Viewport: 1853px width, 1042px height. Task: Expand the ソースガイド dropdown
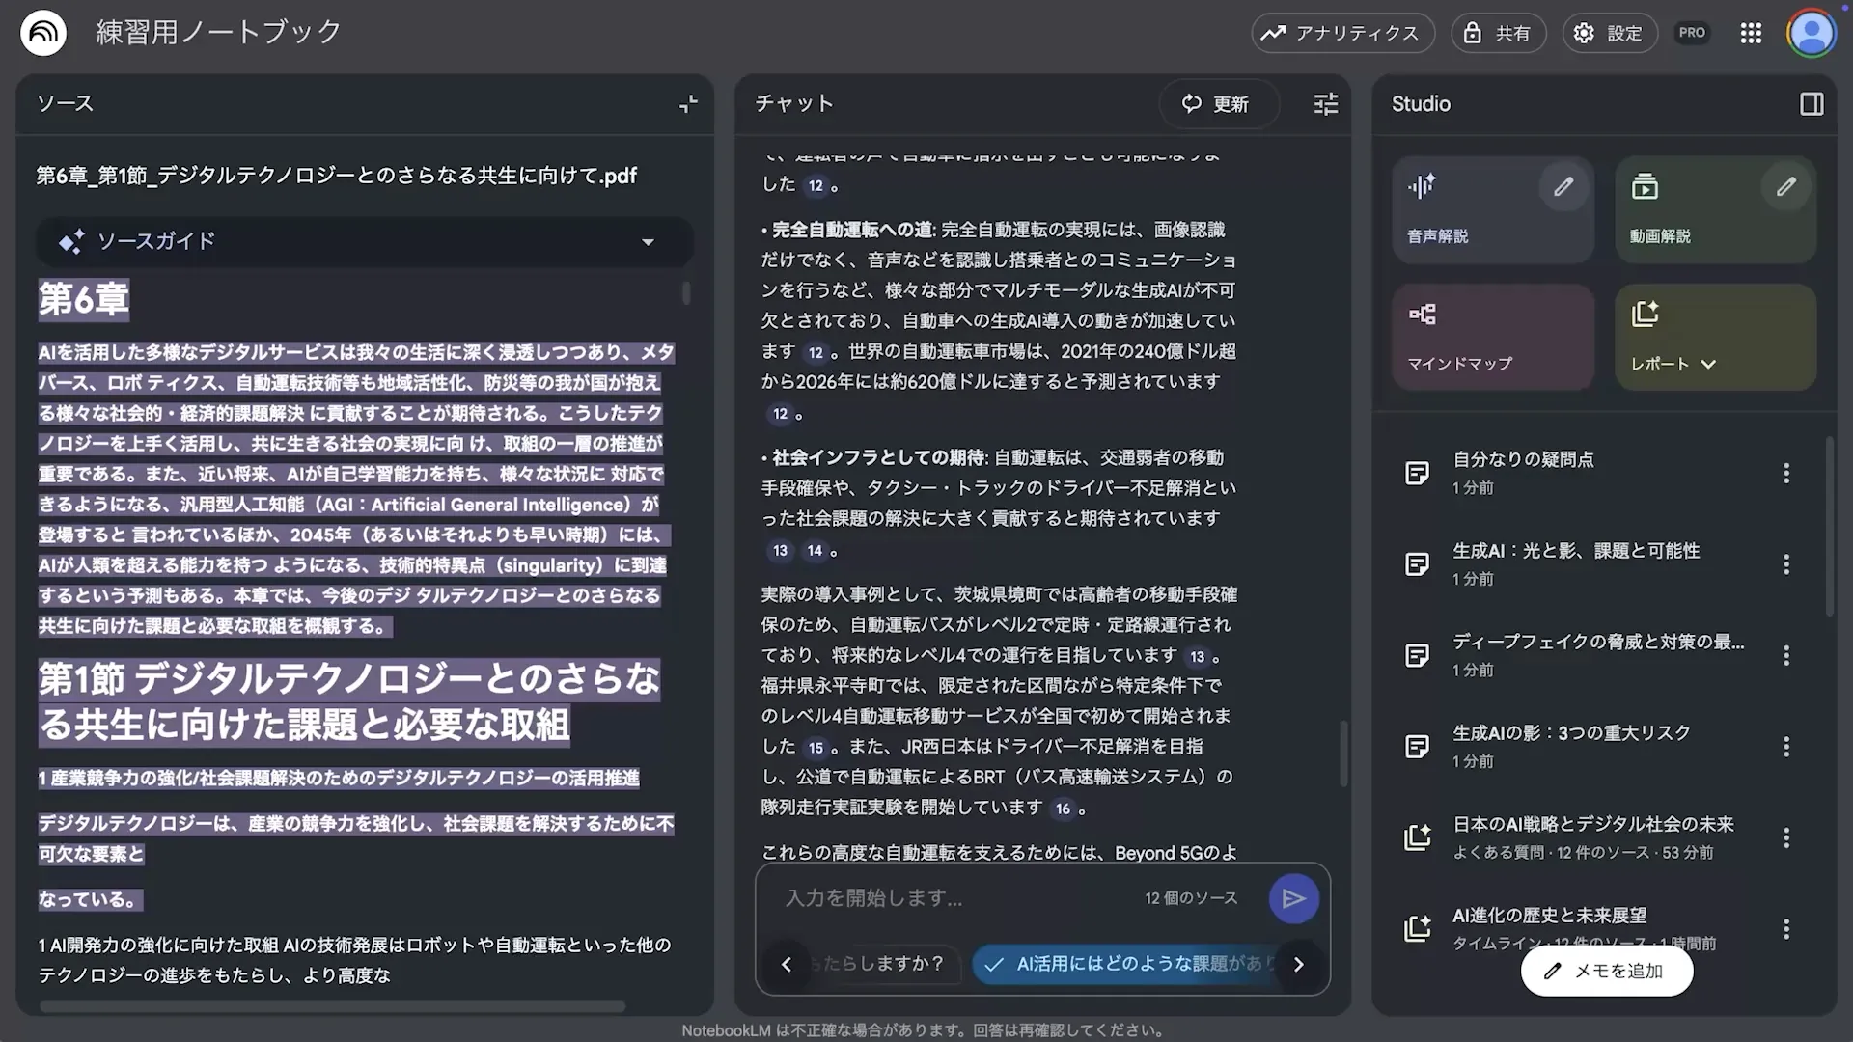pyautogui.click(x=650, y=242)
